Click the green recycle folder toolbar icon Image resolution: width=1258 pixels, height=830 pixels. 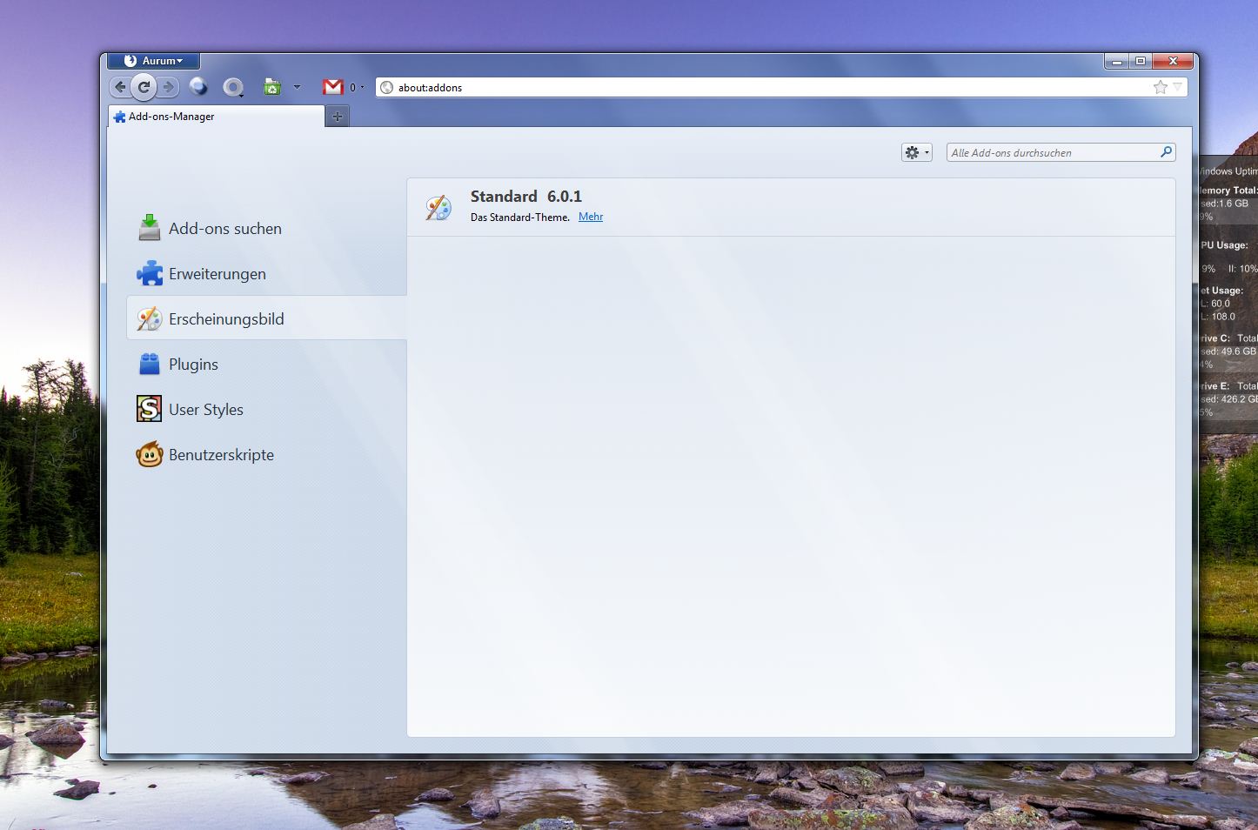coord(272,87)
